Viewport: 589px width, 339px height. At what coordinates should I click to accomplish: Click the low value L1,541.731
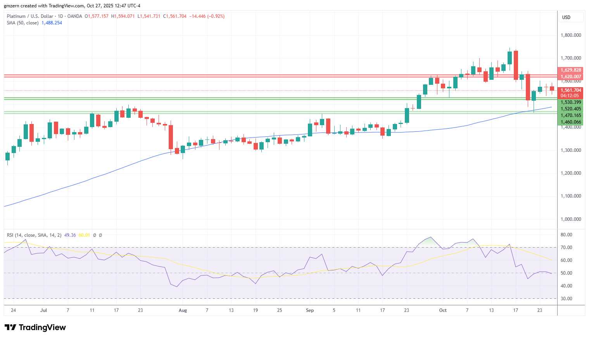149,16
